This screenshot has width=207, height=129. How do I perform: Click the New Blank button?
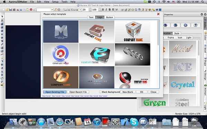click(128, 92)
